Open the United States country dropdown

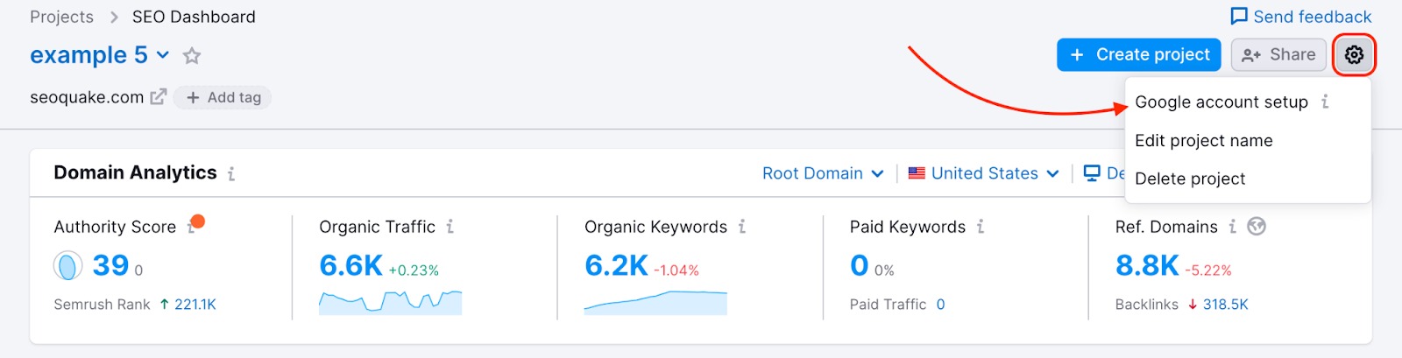click(984, 173)
